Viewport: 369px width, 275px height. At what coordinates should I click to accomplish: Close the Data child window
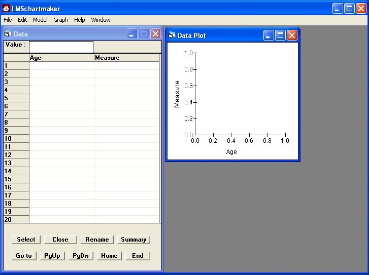pos(155,34)
